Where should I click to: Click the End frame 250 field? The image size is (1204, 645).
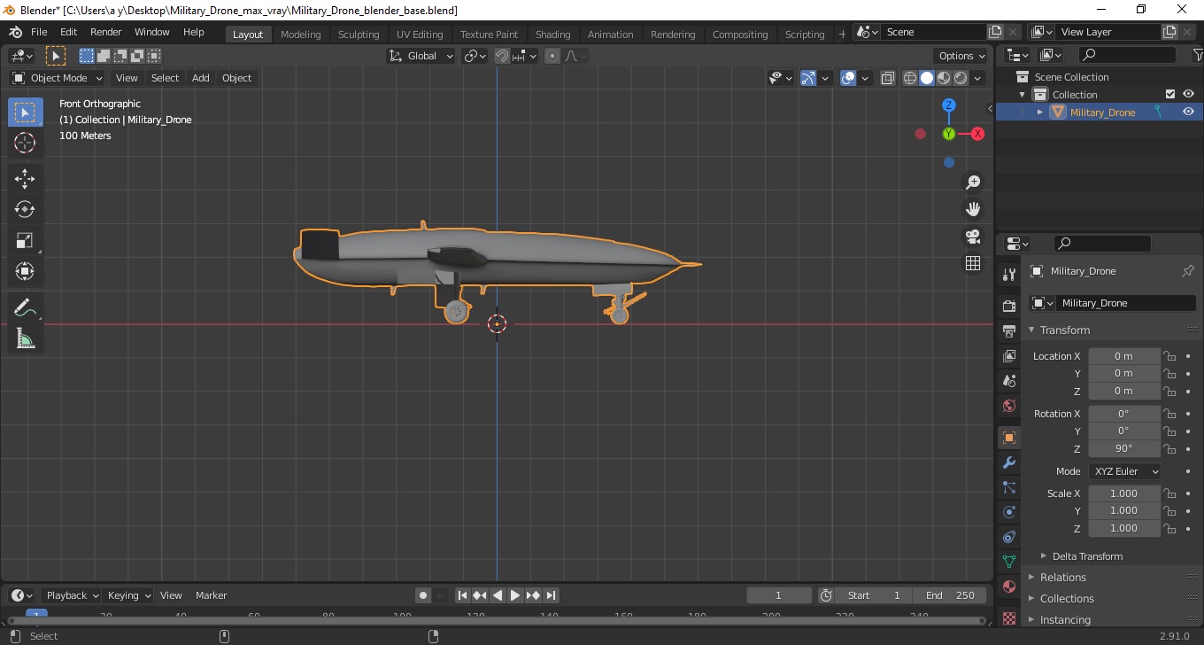(948, 595)
